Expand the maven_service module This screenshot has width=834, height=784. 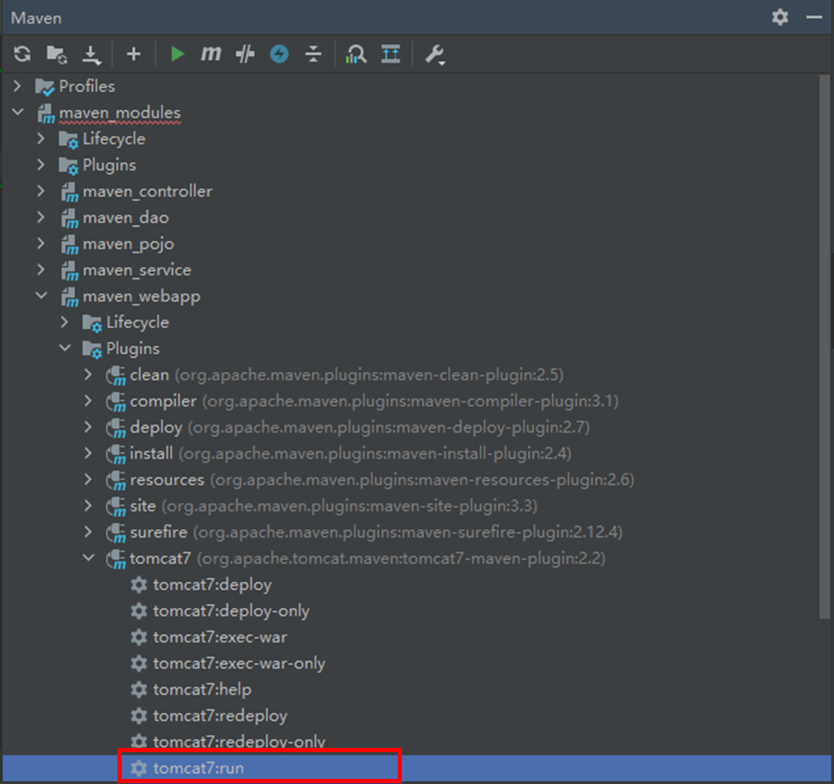(41, 269)
